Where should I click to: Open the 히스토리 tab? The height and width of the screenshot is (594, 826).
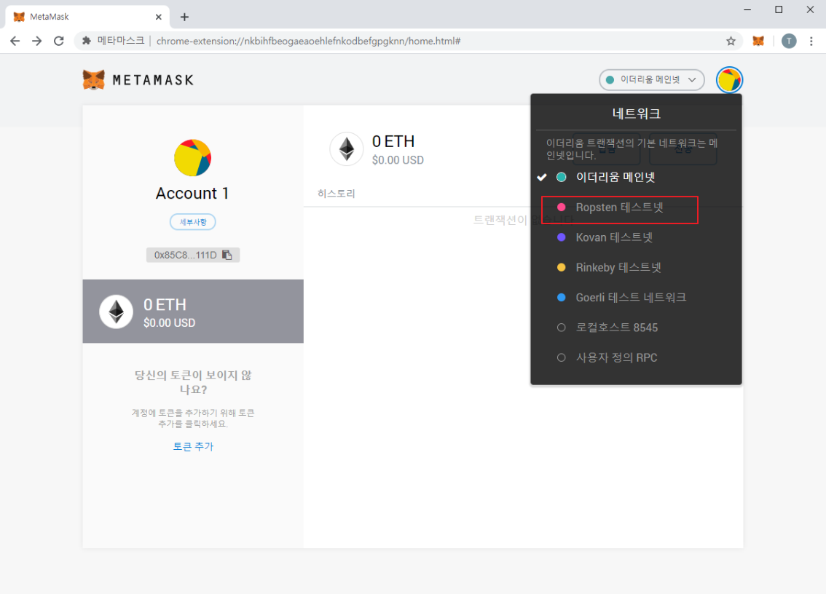pyautogui.click(x=336, y=194)
